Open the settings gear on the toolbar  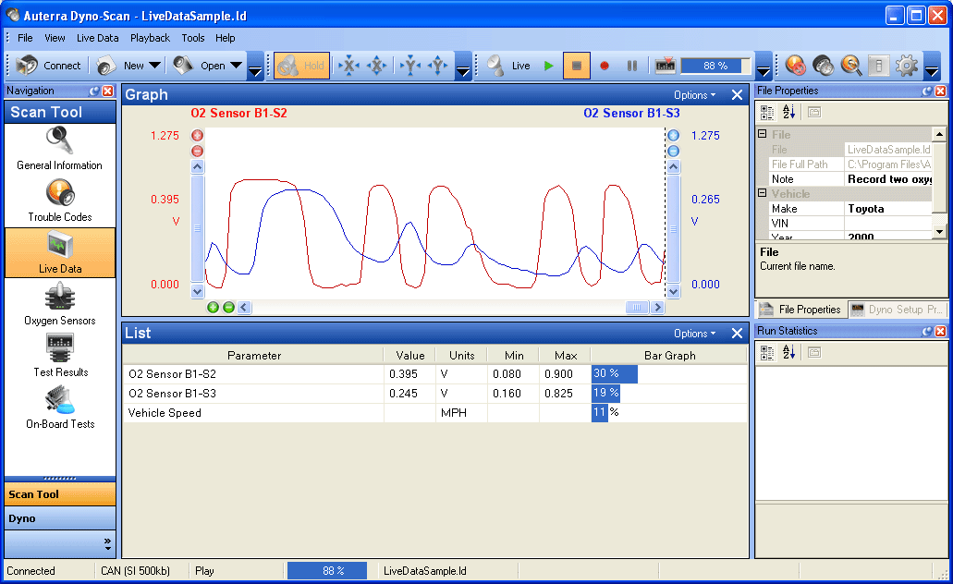[907, 66]
